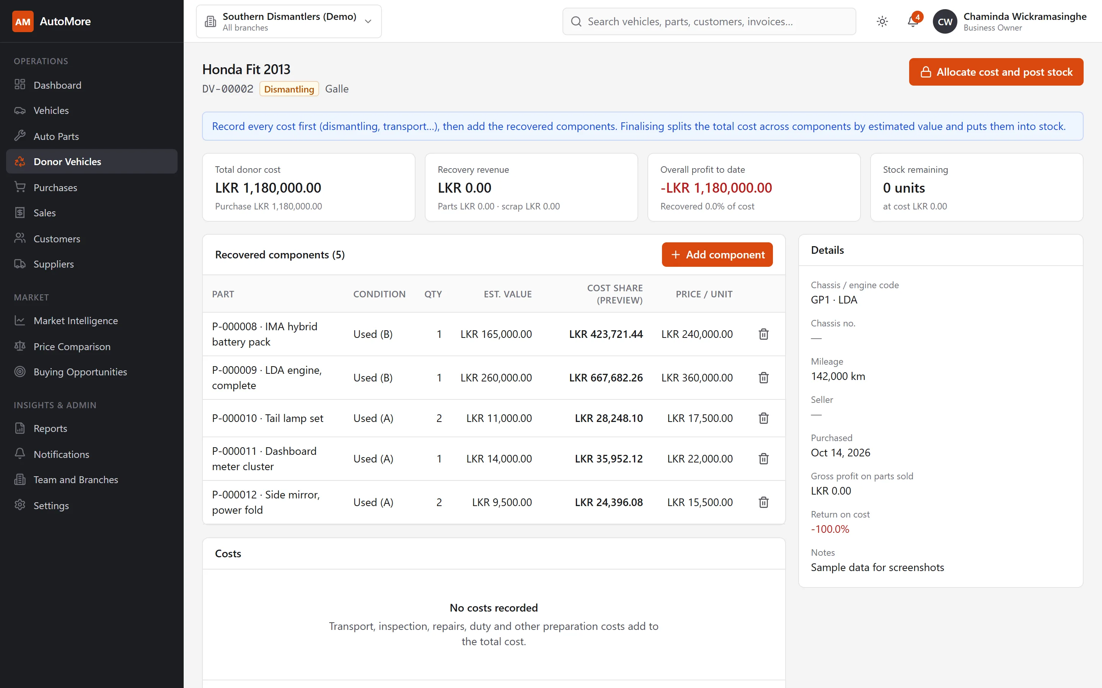Navigate to Customers
The width and height of the screenshot is (1102, 688).
point(91,239)
